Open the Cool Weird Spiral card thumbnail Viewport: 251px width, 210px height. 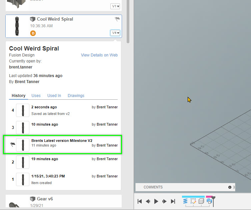point(17,26)
